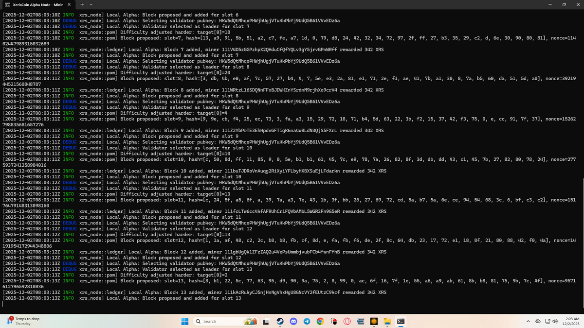Image resolution: width=584 pixels, height=328 pixels.
Task: Open Telegram from the taskbar
Action: point(307,321)
